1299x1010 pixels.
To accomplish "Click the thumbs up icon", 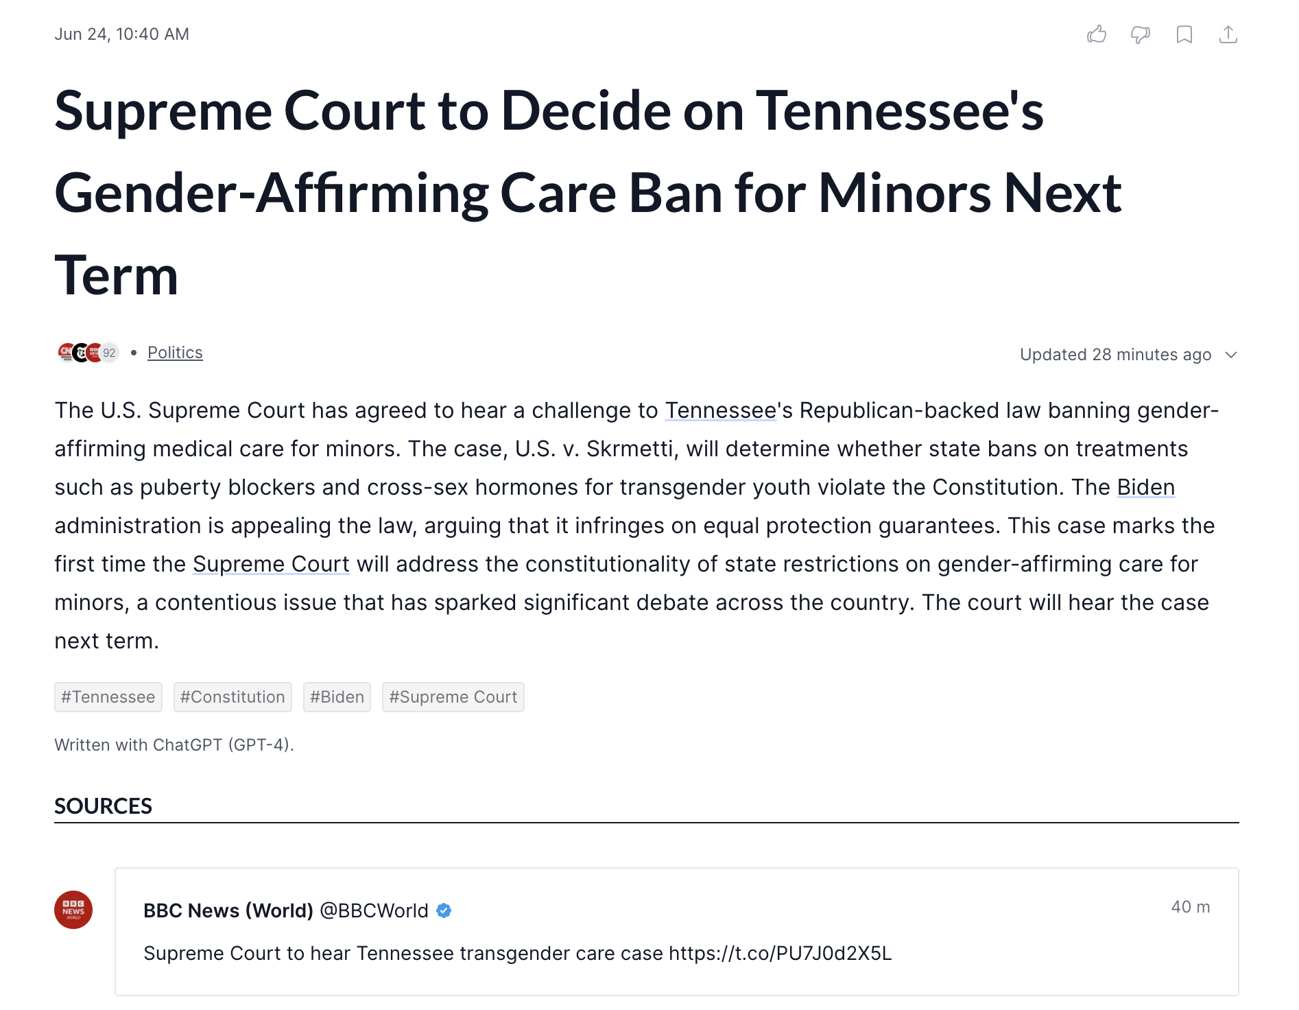I will click(1097, 34).
